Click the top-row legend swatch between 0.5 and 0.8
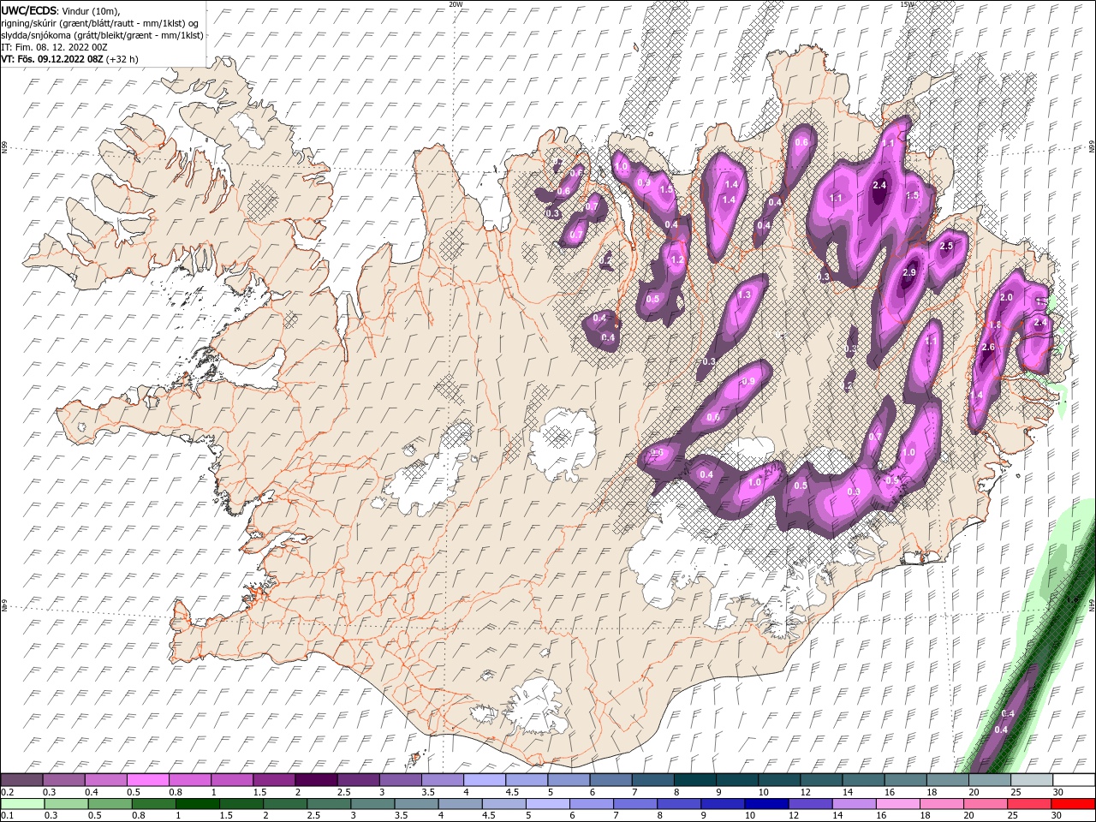 coord(147,780)
